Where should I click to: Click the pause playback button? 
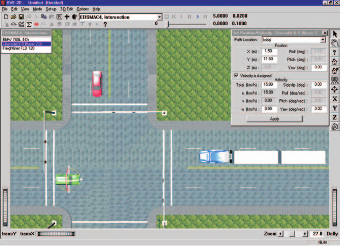pos(189,17)
